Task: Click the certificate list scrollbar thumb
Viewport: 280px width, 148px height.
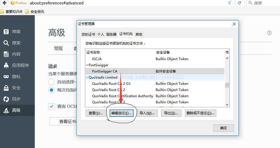Action: (x=227, y=85)
